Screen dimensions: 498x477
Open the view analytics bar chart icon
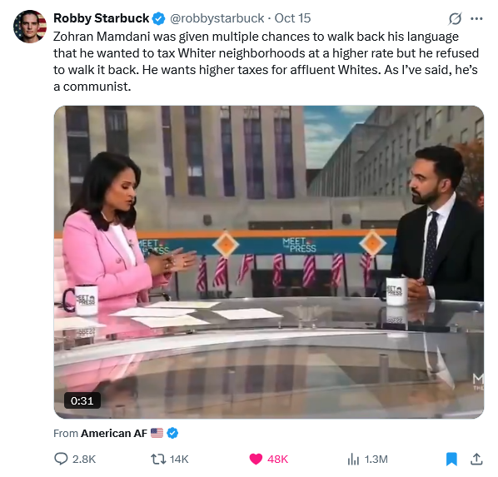[353, 459]
